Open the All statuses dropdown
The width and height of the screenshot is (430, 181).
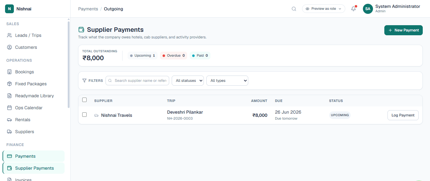(188, 81)
